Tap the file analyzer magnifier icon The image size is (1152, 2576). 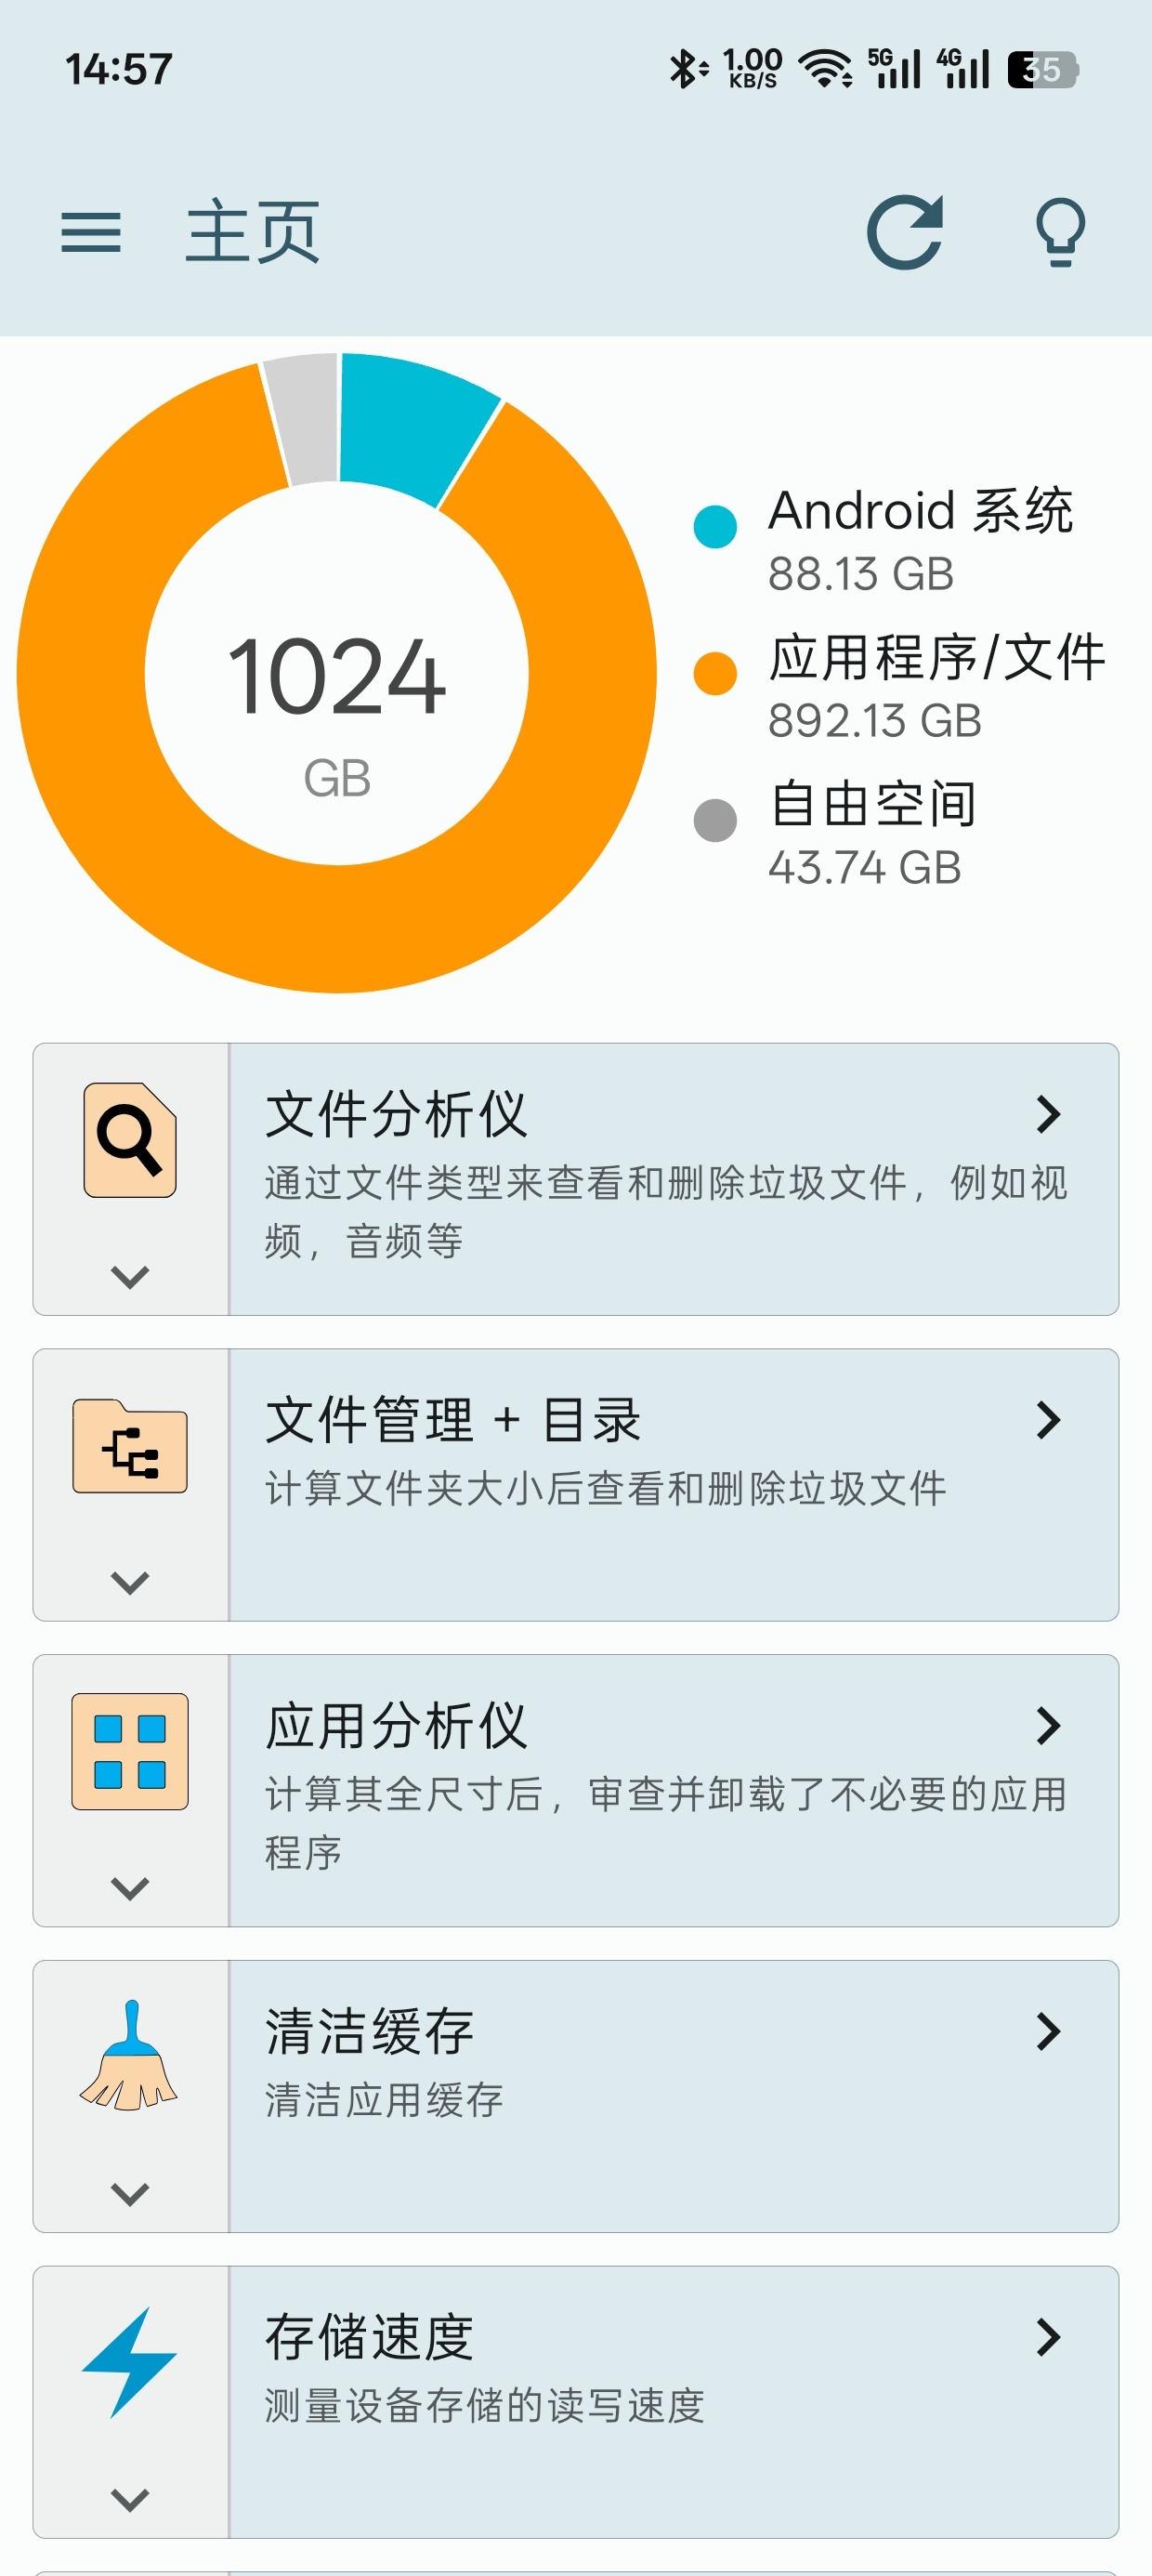[130, 1140]
